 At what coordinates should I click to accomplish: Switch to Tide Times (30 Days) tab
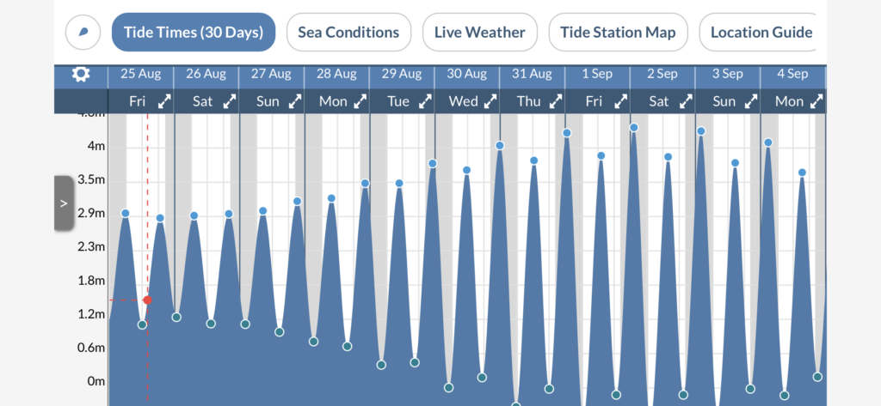coord(194,33)
